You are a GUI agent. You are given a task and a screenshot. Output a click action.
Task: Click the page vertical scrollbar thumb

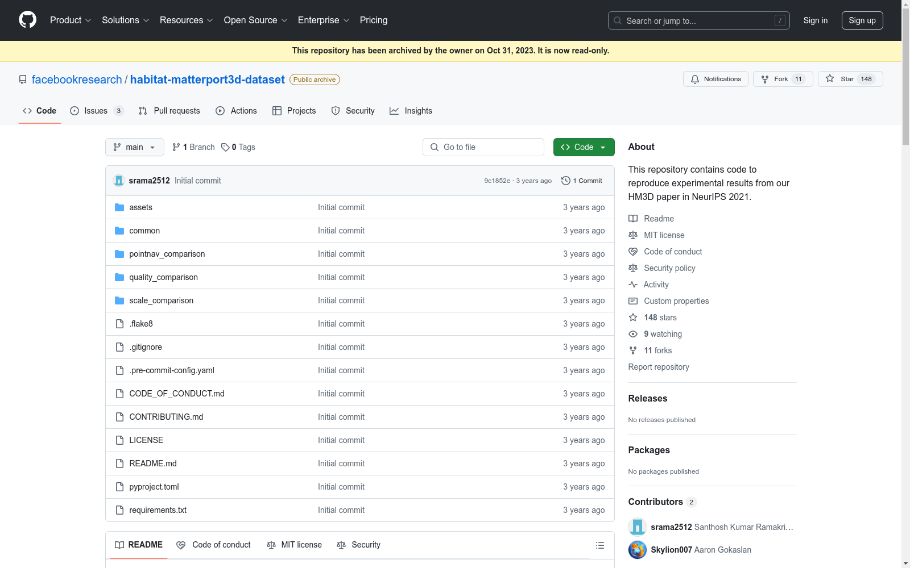point(905,77)
